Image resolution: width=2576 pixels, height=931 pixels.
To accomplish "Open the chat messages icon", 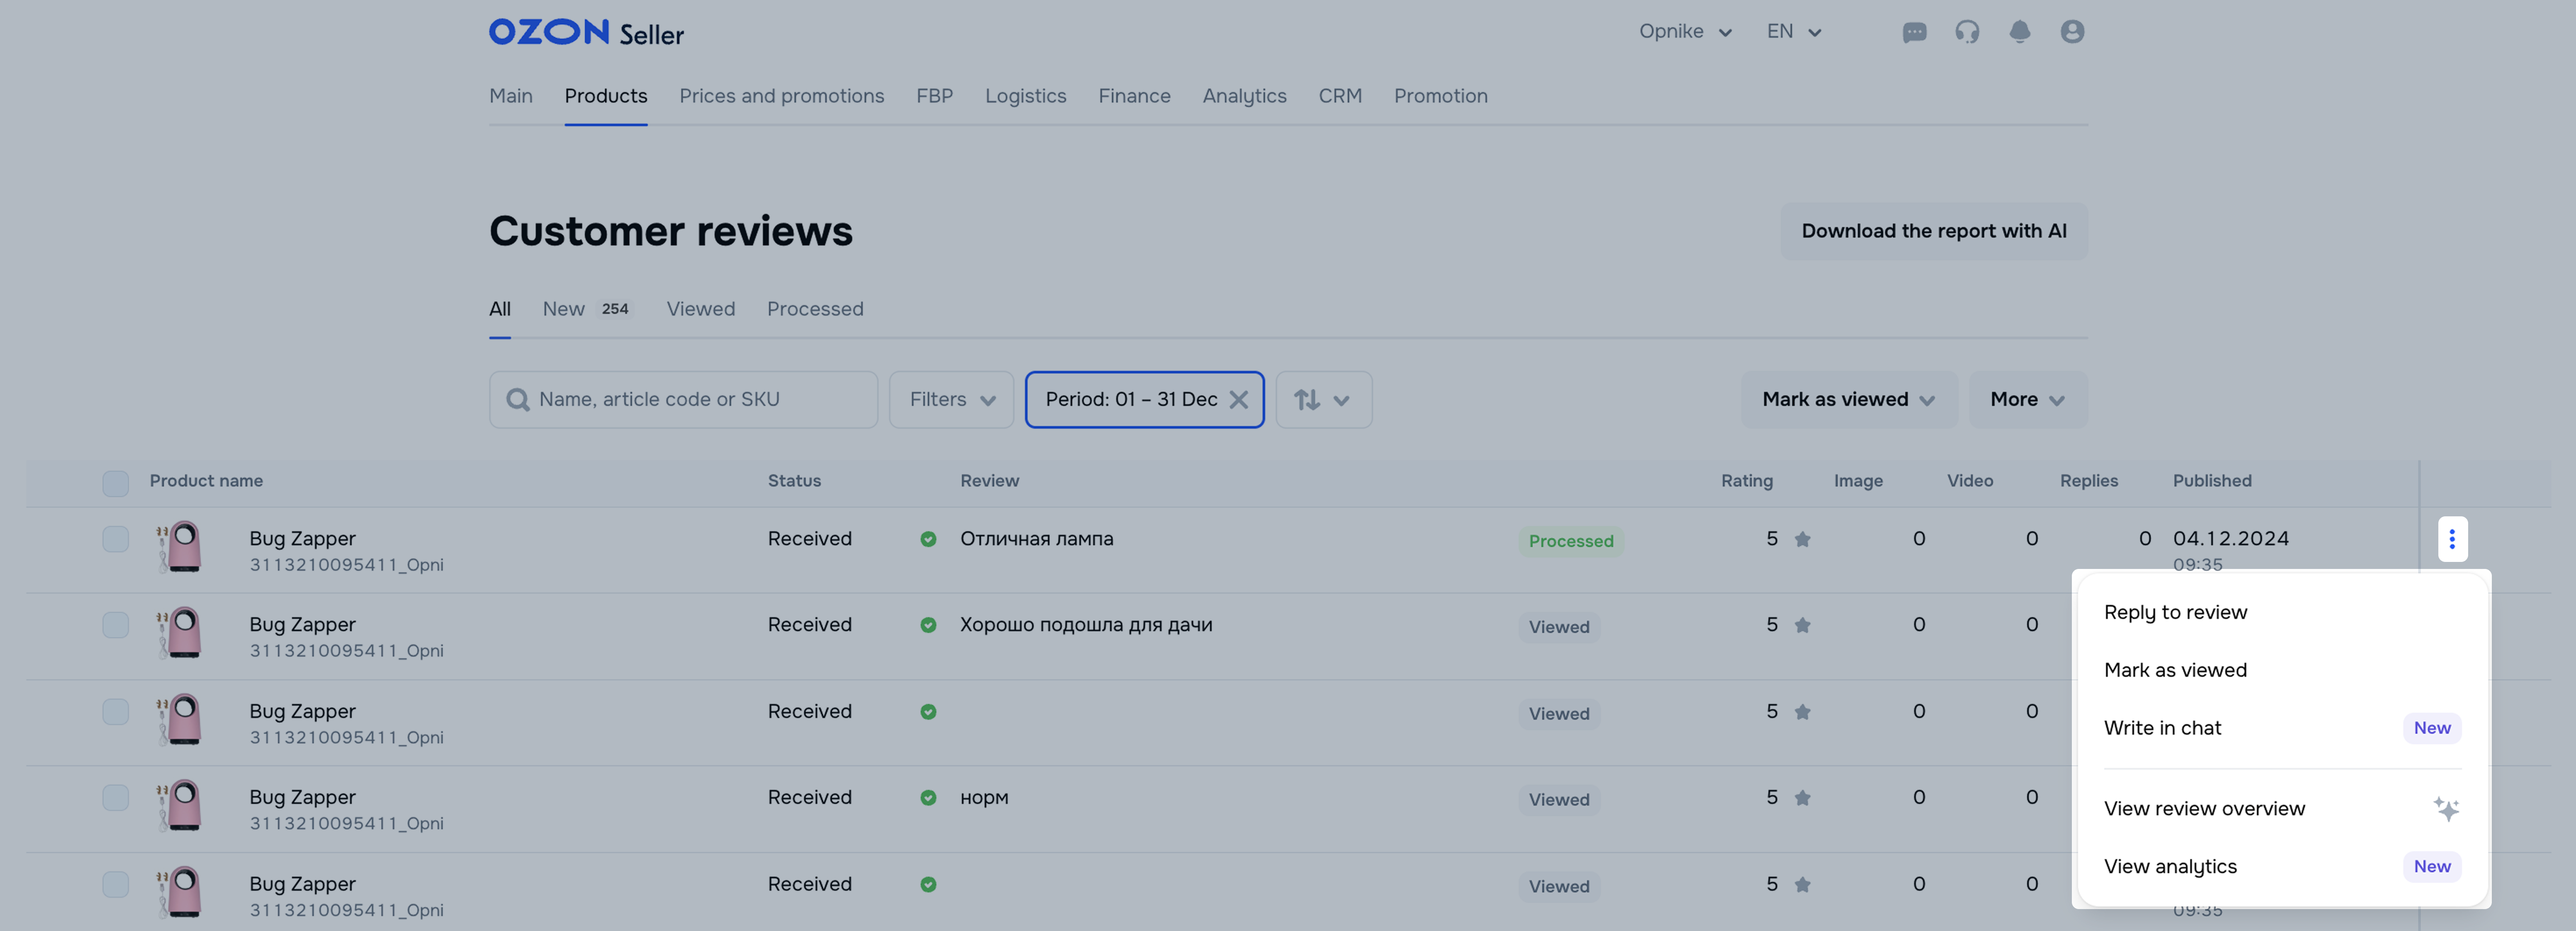I will point(1914,32).
